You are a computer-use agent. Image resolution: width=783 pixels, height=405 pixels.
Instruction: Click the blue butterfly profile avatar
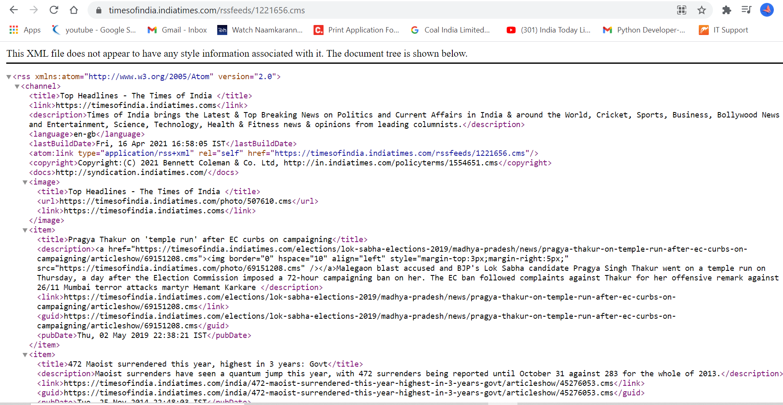[767, 10]
